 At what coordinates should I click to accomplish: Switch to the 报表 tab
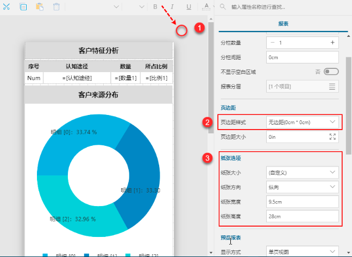pos(284,24)
